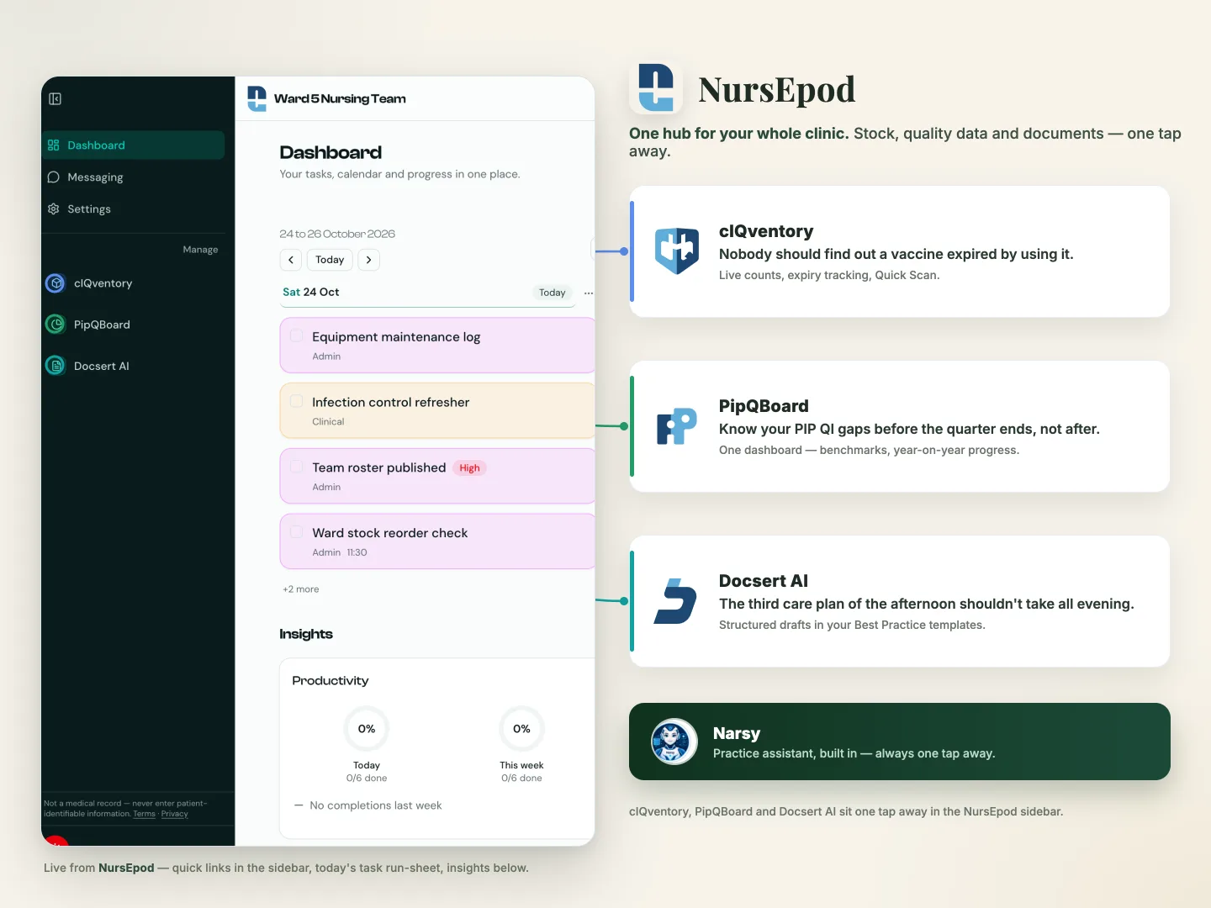The height and width of the screenshot is (908, 1211).
Task: Click the Settings gear icon
Action: pyautogui.click(x=54, y=209)
